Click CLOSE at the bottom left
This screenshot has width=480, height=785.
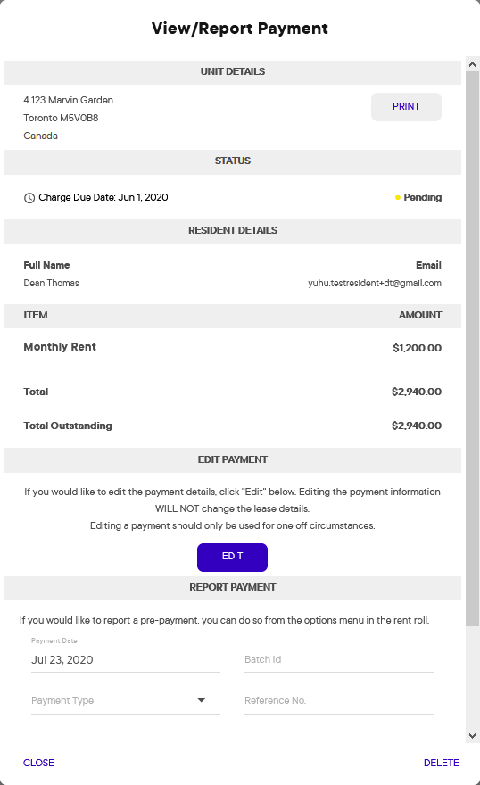tap(38, 763)
